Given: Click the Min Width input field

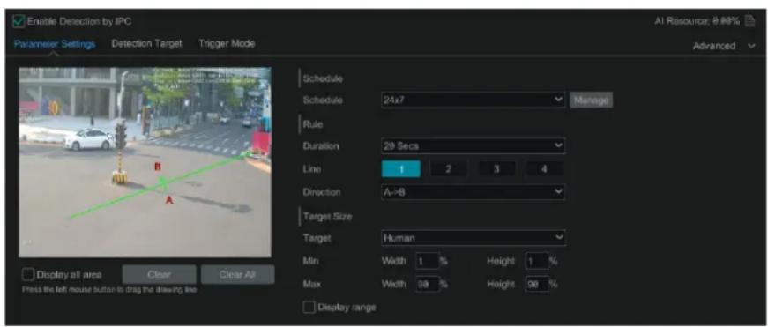Looking at the screenshot, I should coord(427,262).
